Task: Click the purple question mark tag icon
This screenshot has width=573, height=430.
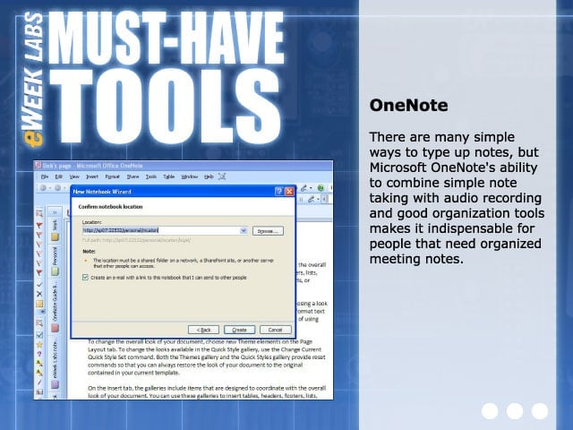Action: [x=39, y=354]
